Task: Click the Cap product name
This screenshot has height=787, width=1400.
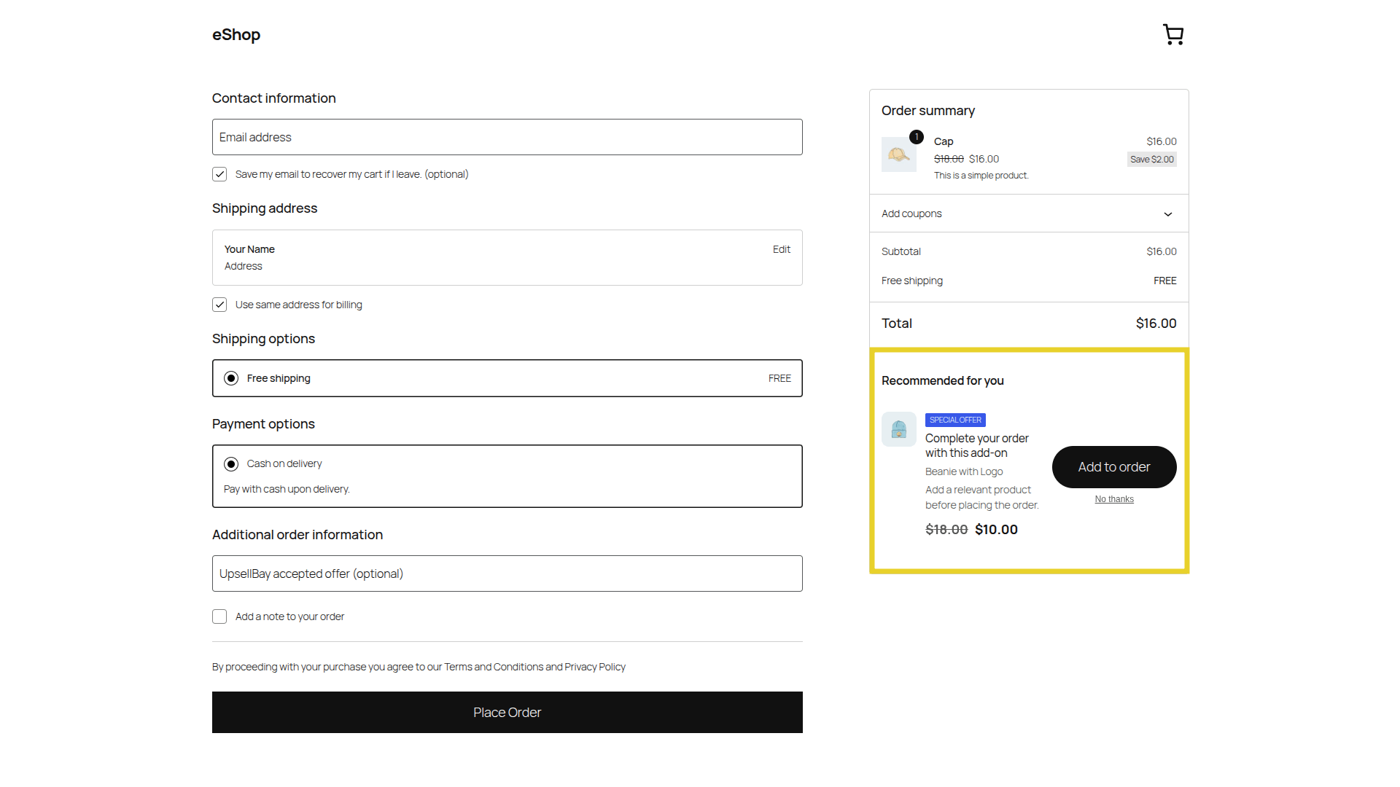Action: 944,141
